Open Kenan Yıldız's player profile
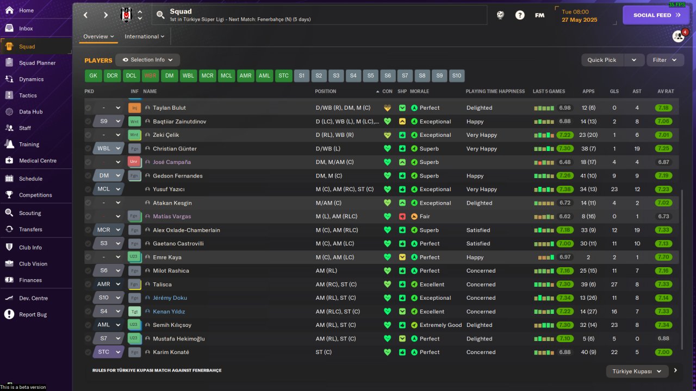 click(x=169, y=312)
